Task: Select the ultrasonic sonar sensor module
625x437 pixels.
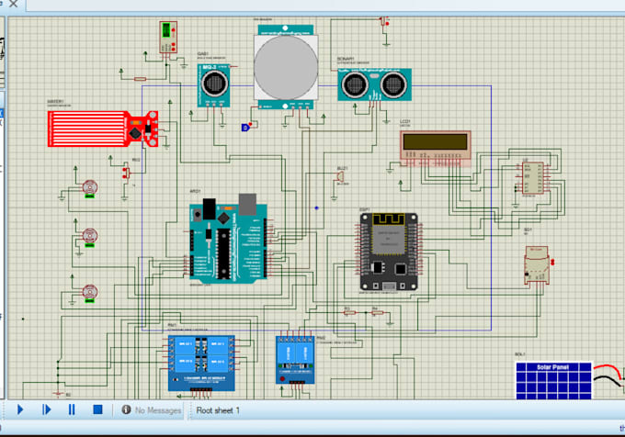Action: click(x=375, y=84)
